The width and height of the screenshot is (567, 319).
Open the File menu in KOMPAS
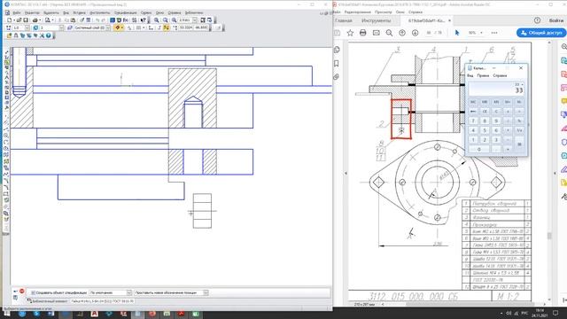[17, 12]
